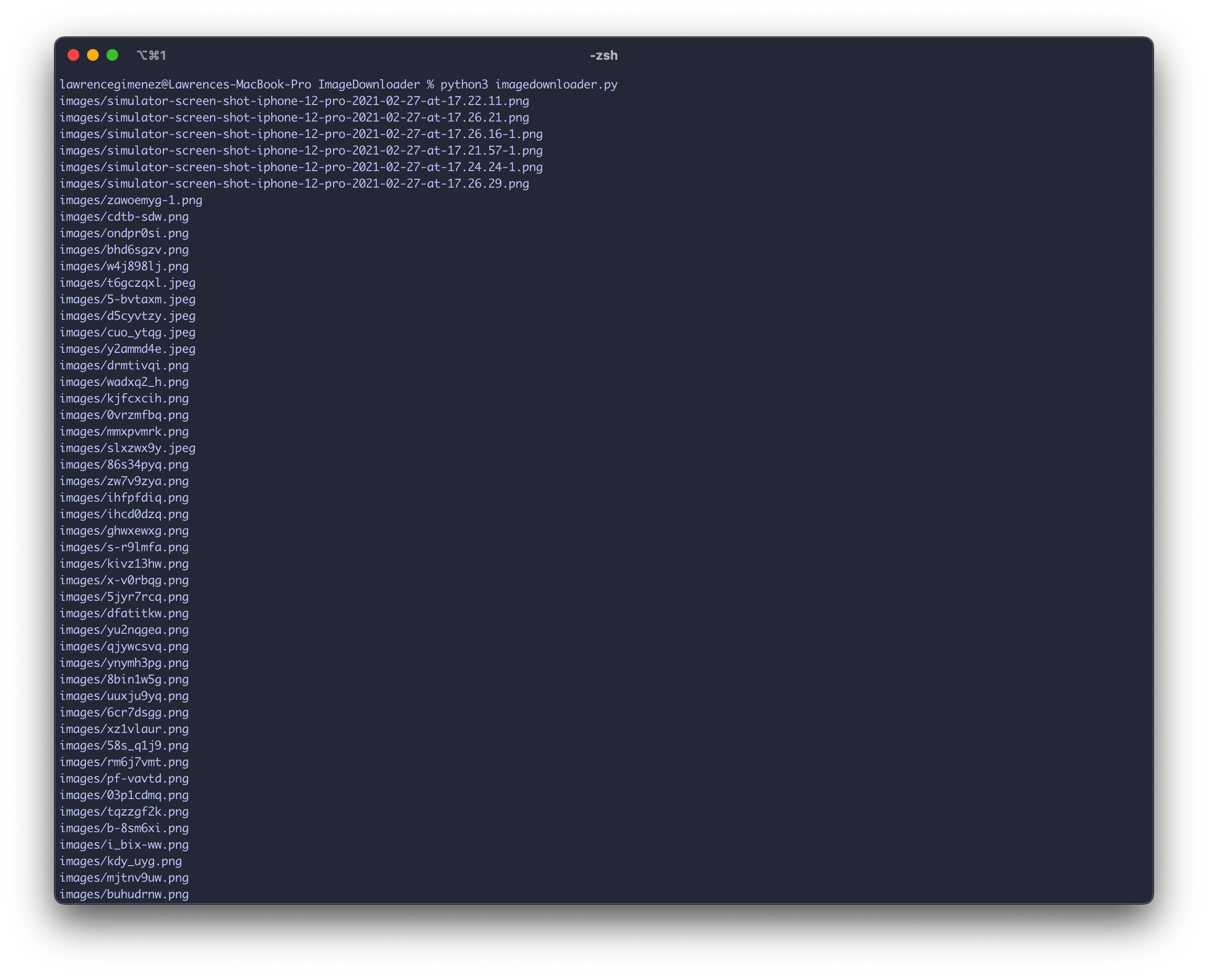Click the images/zawoemyg-1.png output line
This screenshot has width=1208, height=976.
[x=131, y=200]
